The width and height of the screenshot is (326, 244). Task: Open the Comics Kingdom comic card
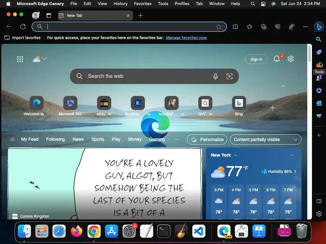(105, 184)
